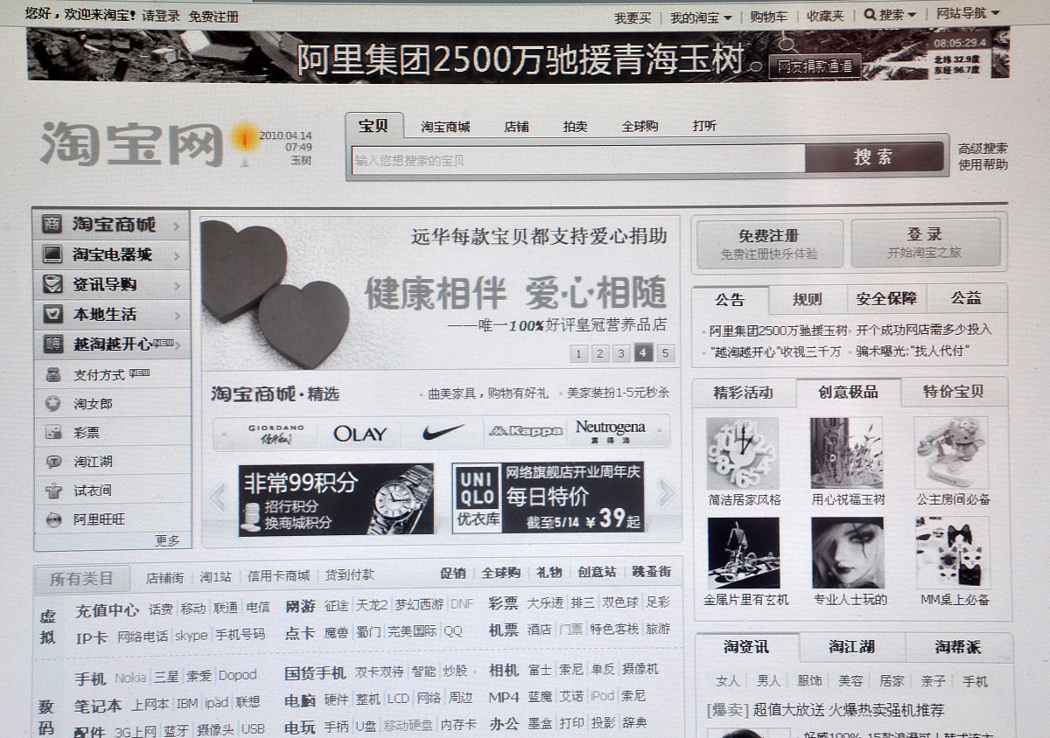
Task: Select the 拍卖 search tab
Action: point(575,127)
